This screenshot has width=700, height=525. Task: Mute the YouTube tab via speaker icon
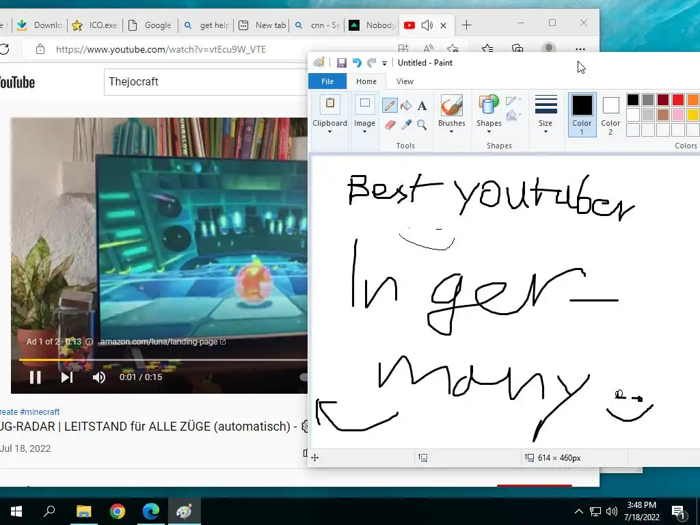coord(427,25)
